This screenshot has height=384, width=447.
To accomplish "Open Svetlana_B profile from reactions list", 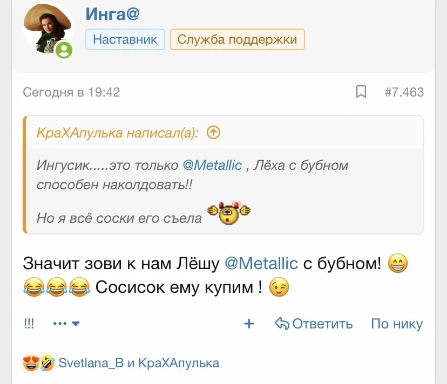I will [91, 363].
